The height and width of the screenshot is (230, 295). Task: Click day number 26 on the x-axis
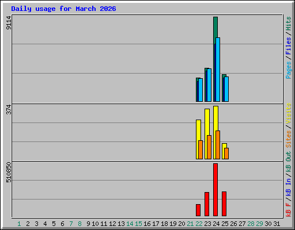click(233, 224)
